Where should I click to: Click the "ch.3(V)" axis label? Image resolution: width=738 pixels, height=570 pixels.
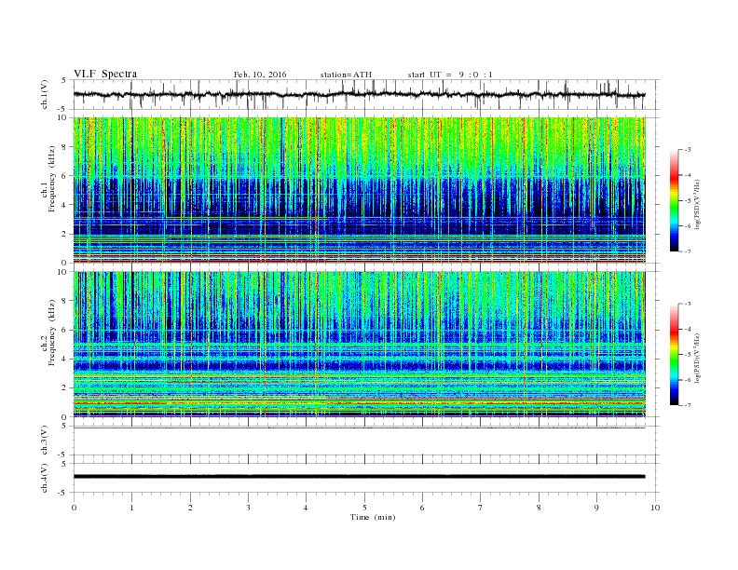(45, 441)
